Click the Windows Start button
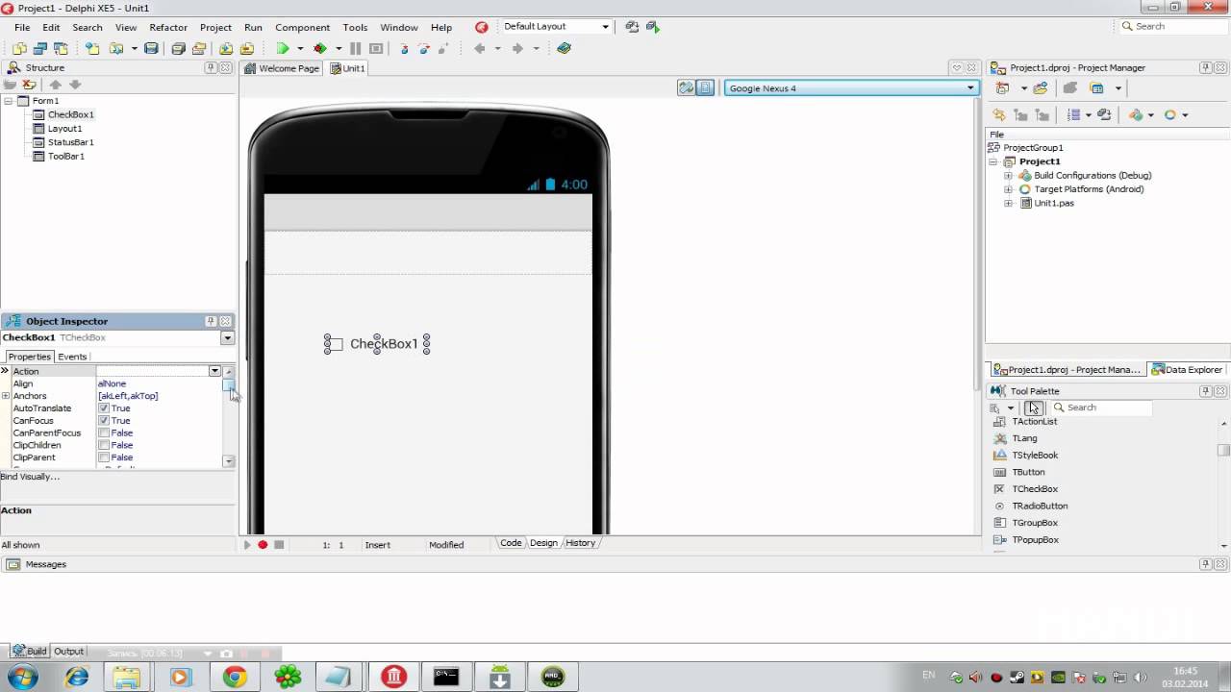Image resolution: width=1231 pixels, height=692 pixels. [x=22, y=677]
